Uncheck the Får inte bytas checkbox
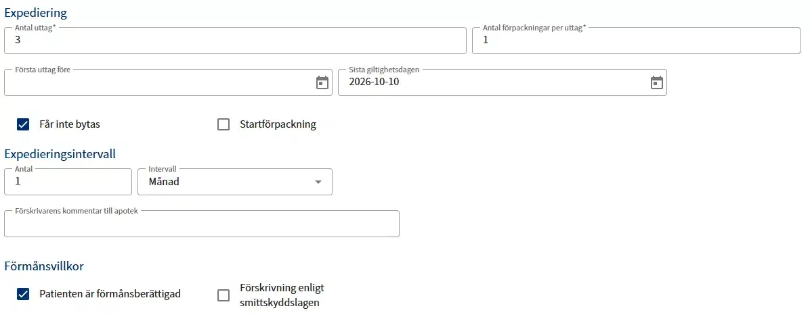This screenshot has width=810, height=319. click(x=23, y=124)
